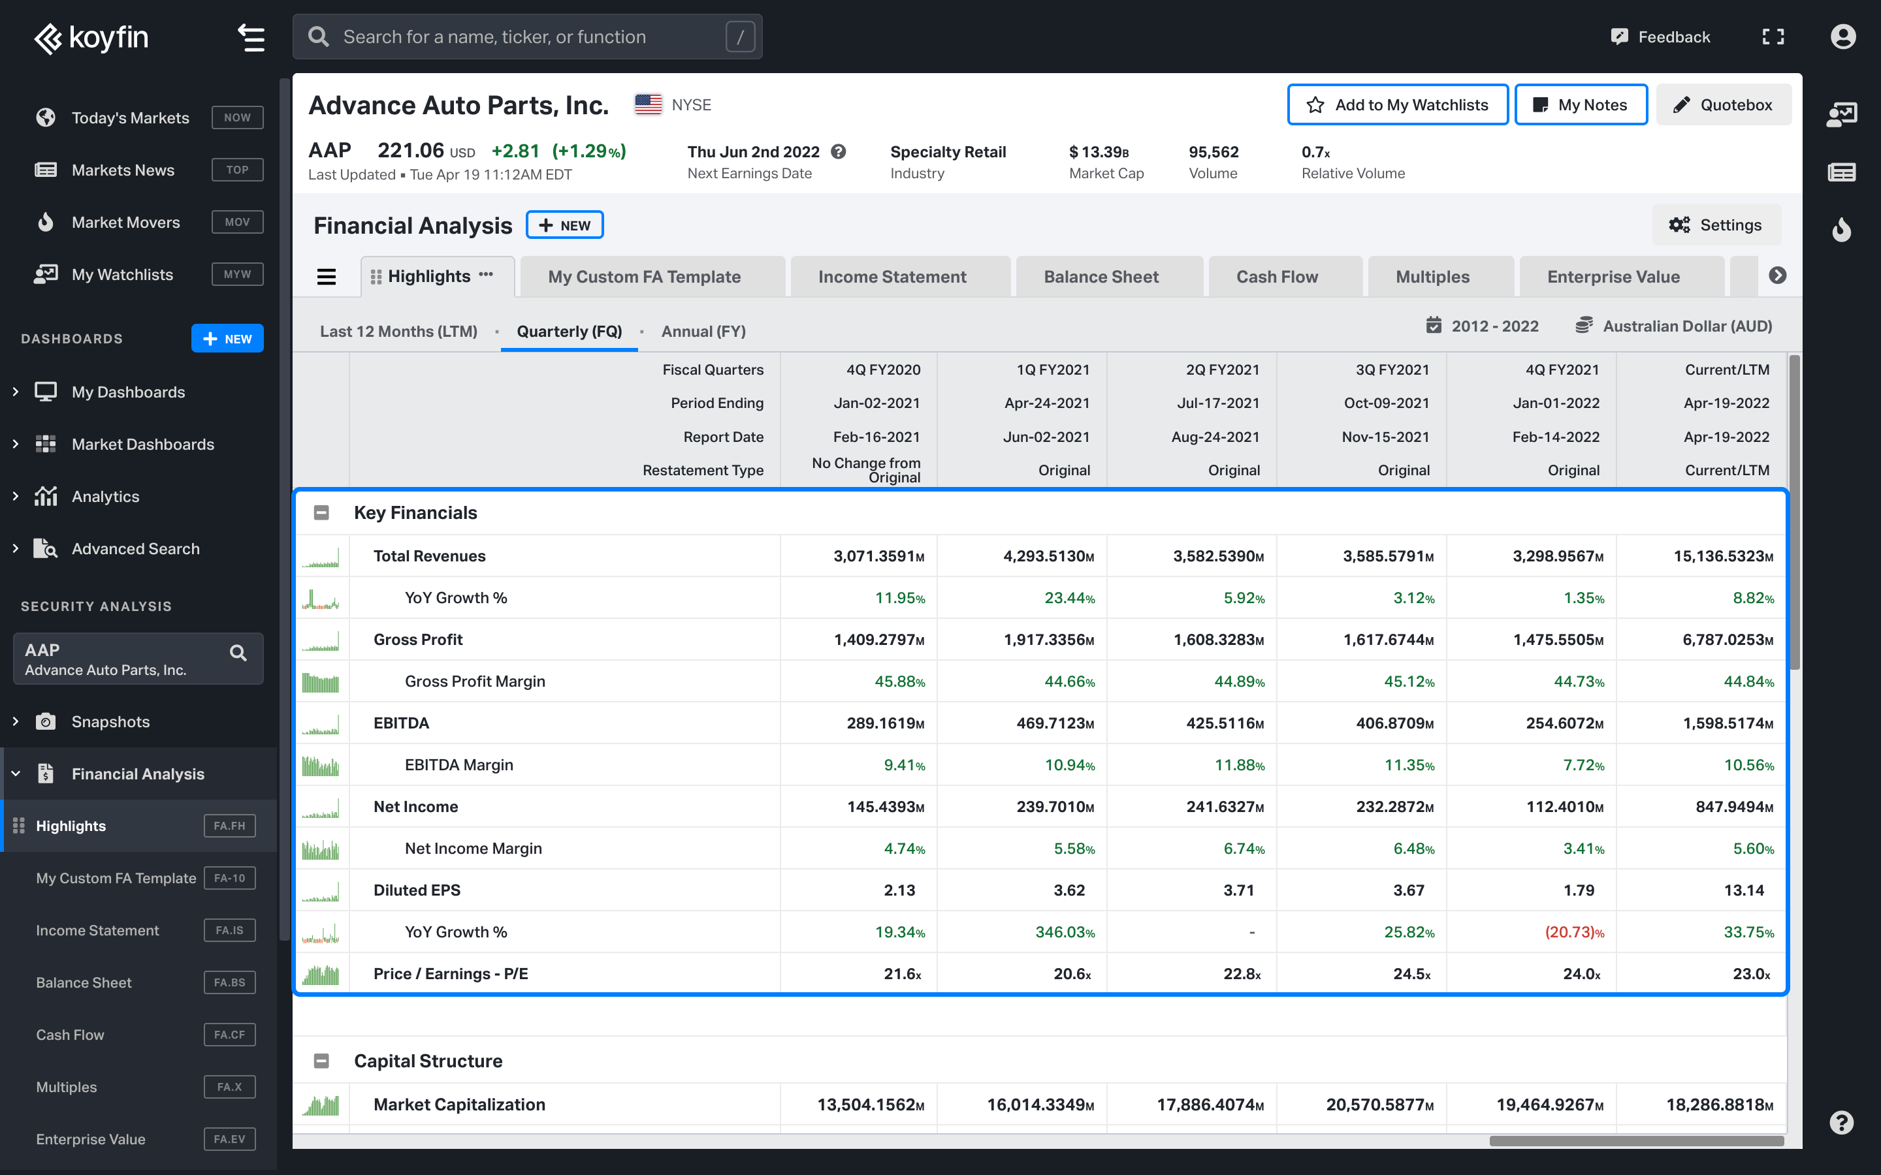
Task: Click the Add to My Watchlists star icon
Action: 1313,103
